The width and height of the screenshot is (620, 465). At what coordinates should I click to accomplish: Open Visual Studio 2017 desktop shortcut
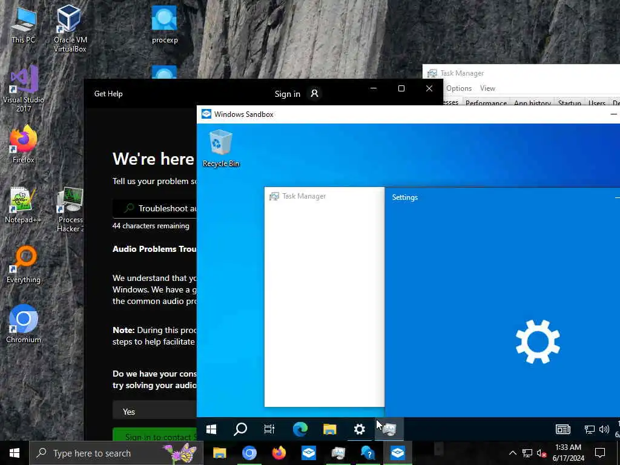24,89
